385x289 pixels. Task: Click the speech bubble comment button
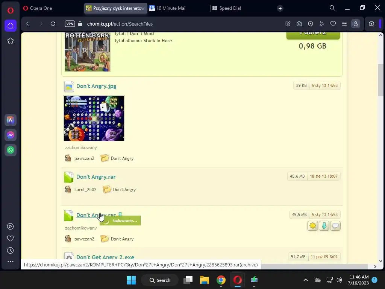tap(335, 226)
